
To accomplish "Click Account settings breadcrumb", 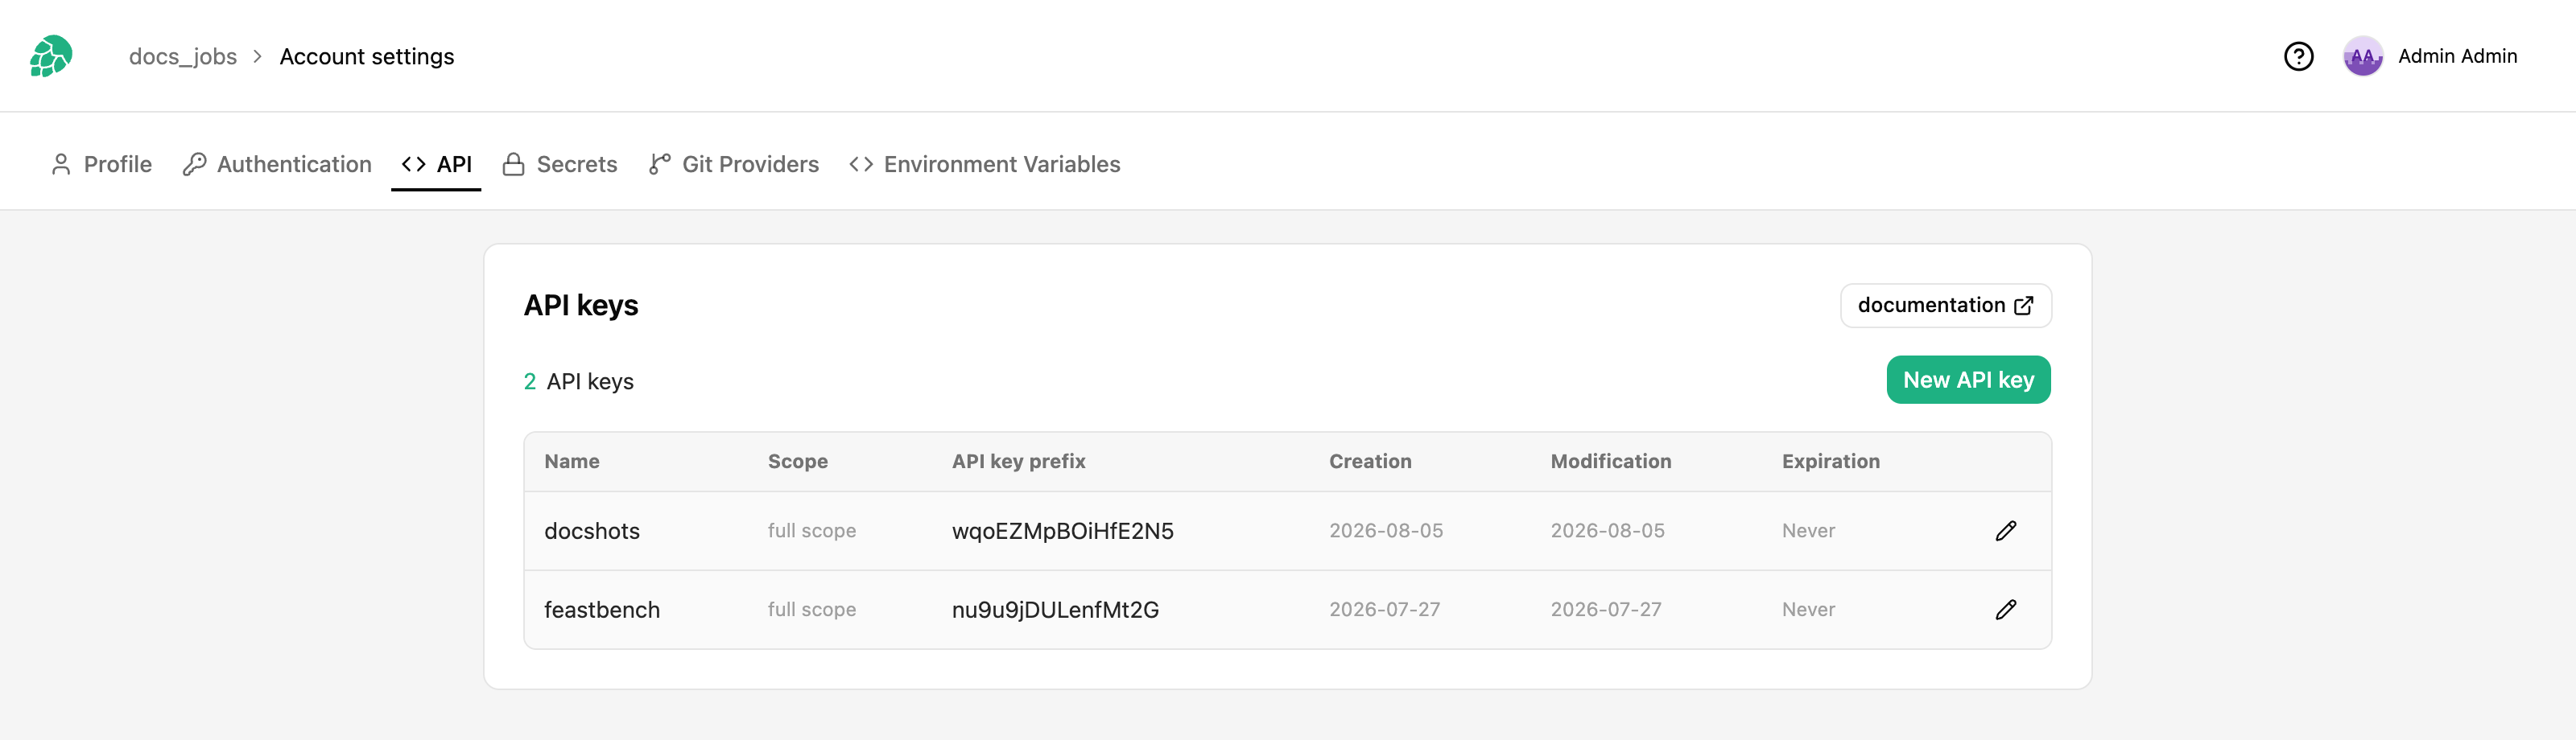I will click(x=366, y=56).
